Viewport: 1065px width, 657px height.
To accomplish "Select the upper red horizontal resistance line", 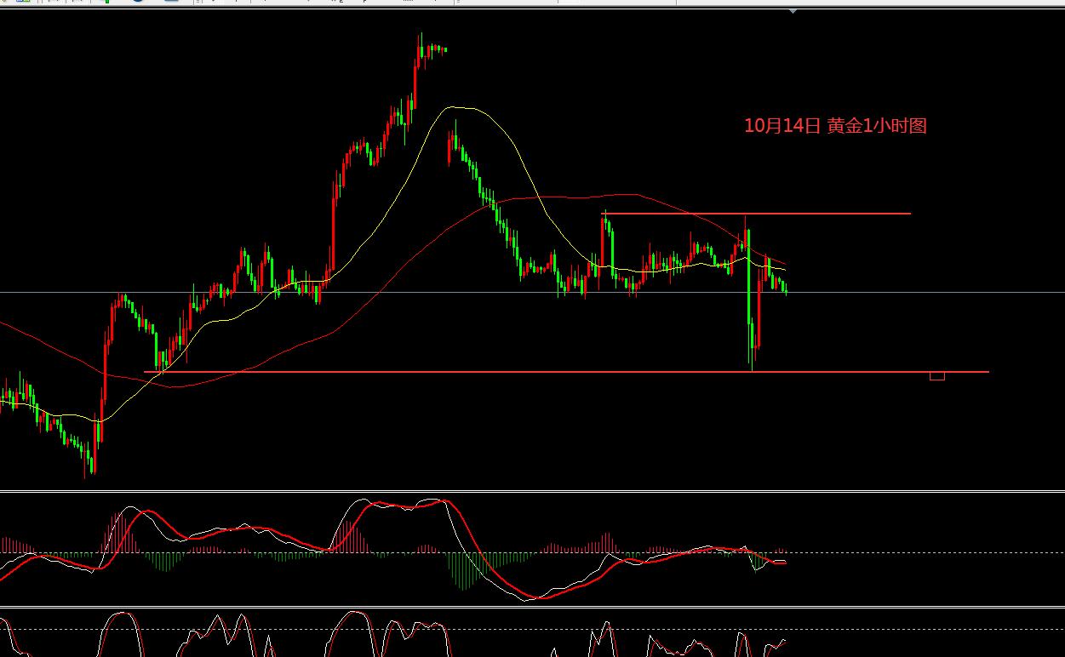I will click(x=757, y=213).
